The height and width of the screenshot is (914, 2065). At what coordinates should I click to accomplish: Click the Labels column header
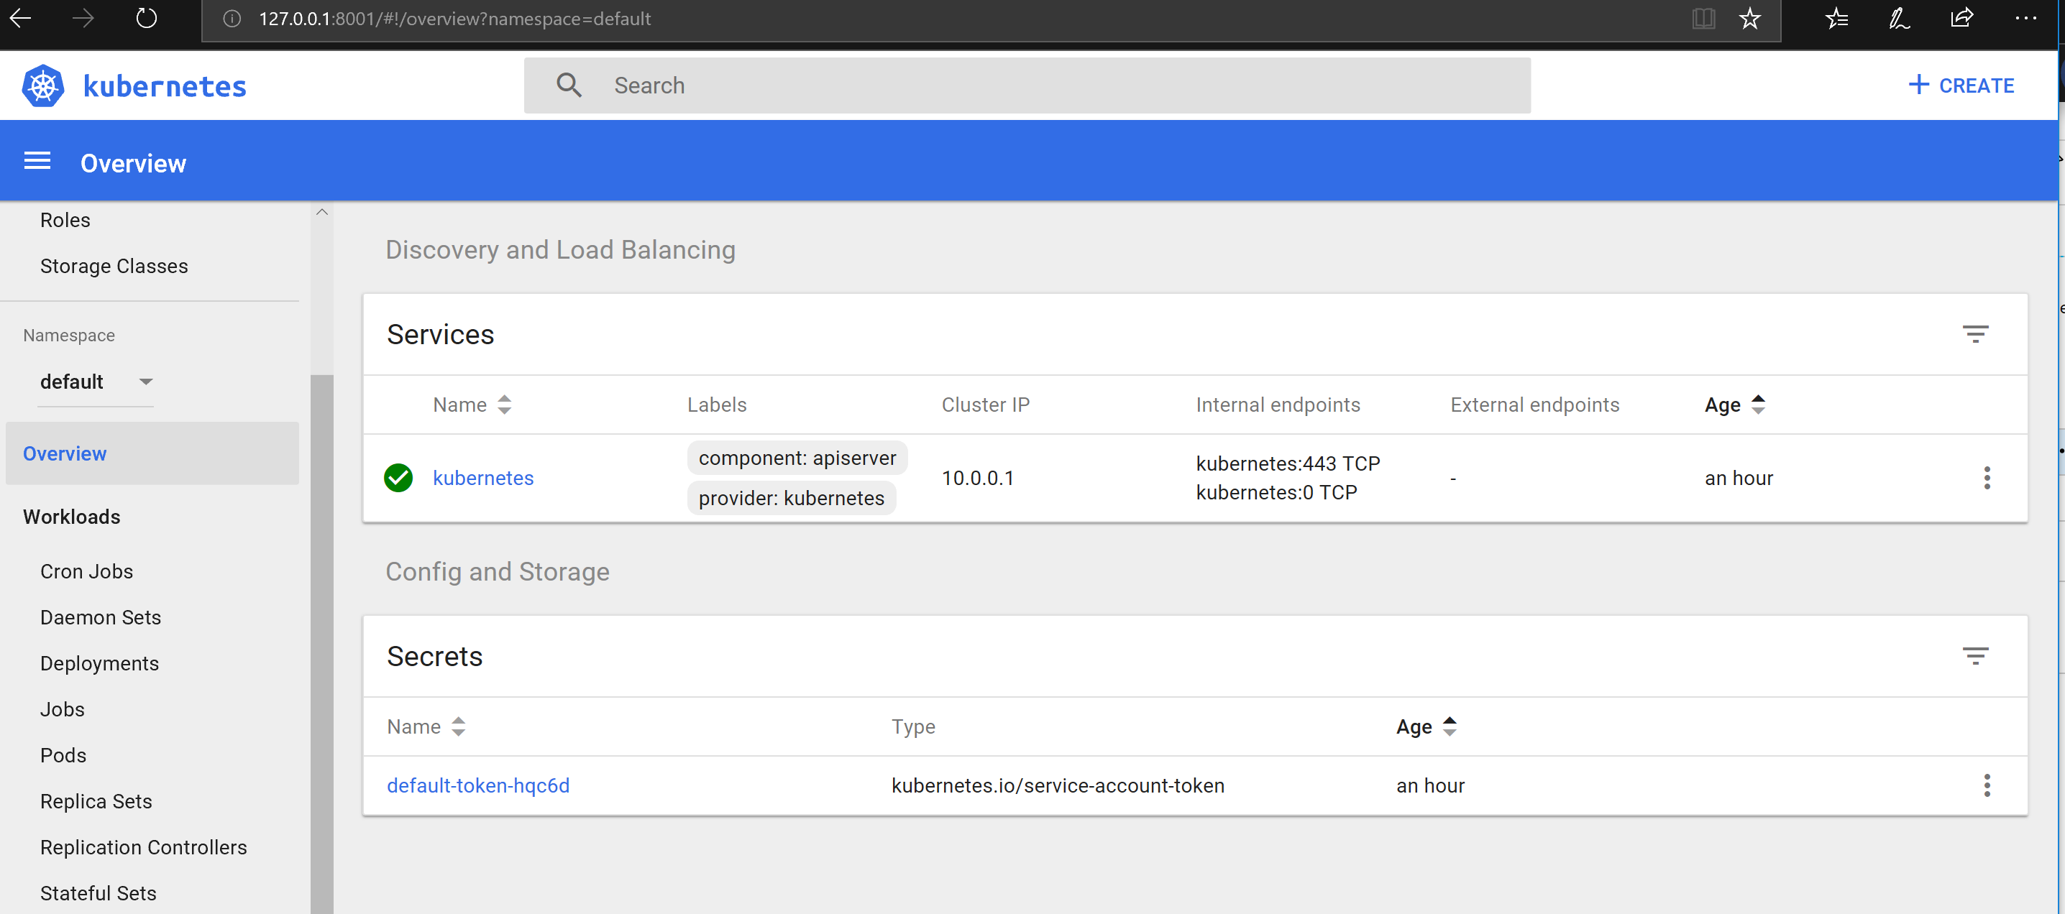click(717, 405)
